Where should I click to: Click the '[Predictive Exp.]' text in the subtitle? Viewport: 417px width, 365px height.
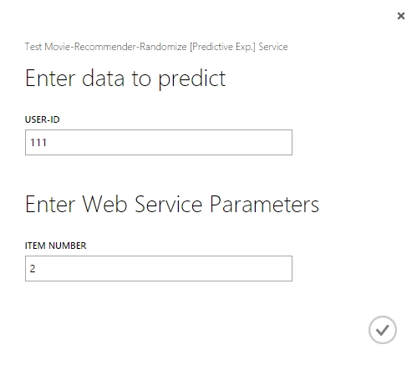(x=222, y=47)
